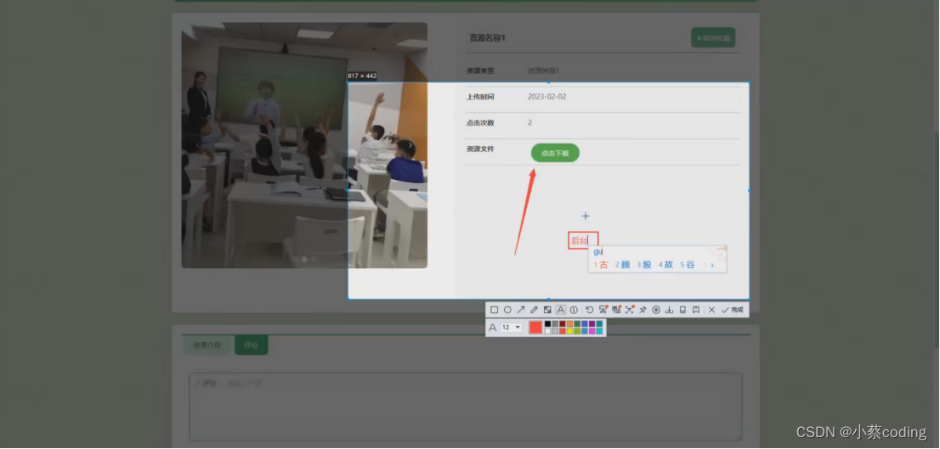Select the ellipse drawing tool
This screenshot has height=449, width=940.
tap(507, 310)
